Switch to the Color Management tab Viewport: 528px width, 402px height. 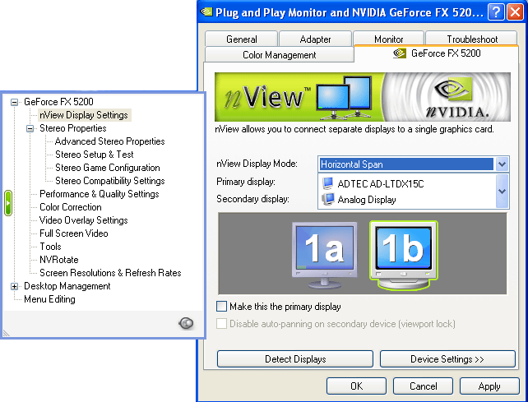coord(279,54)
